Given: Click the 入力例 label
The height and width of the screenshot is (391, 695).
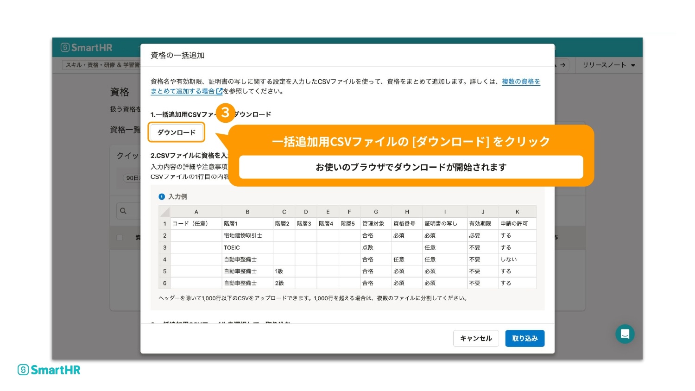Looking at the screenshot, I should pyautogui.click(x=178, y=197).
